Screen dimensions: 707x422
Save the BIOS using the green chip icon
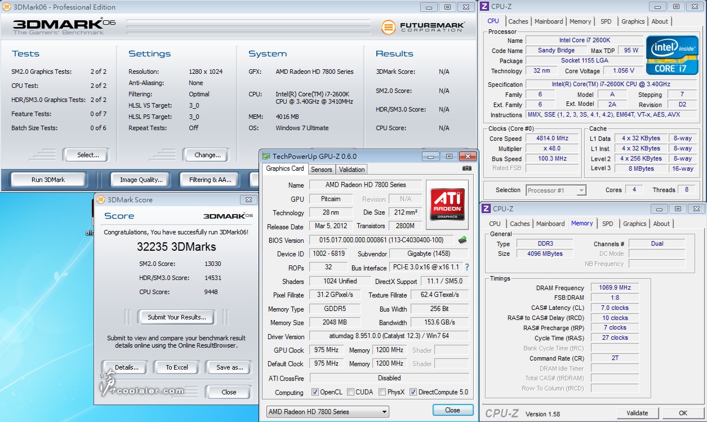(x=463, y=239)
